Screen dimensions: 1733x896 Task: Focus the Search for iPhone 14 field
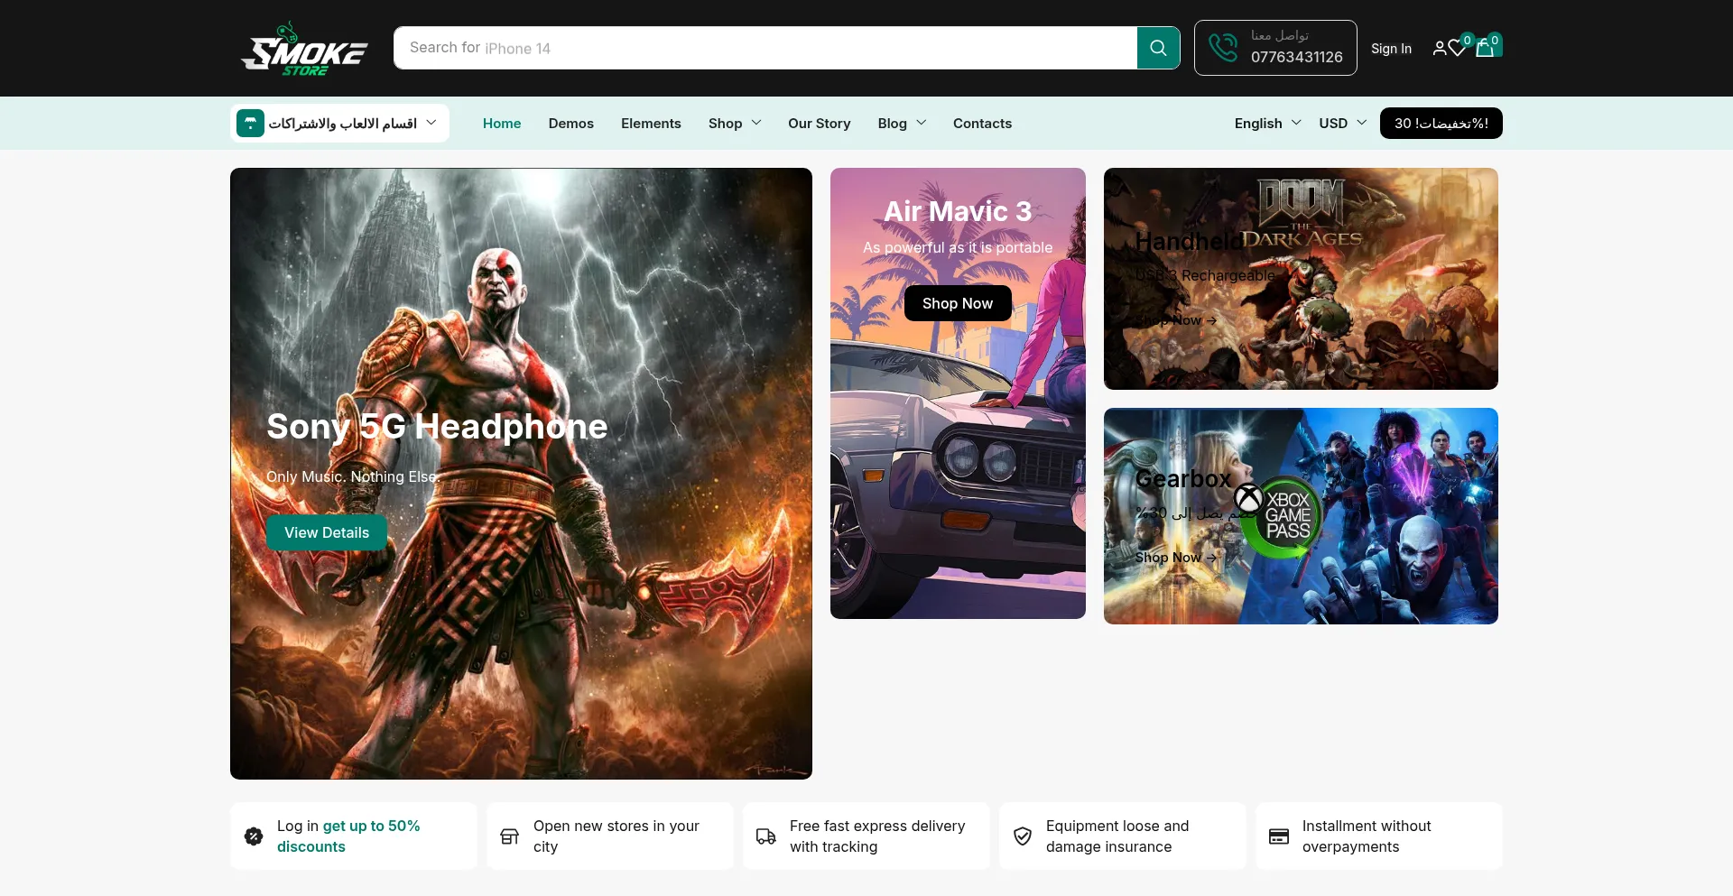(x=765, y=48)
